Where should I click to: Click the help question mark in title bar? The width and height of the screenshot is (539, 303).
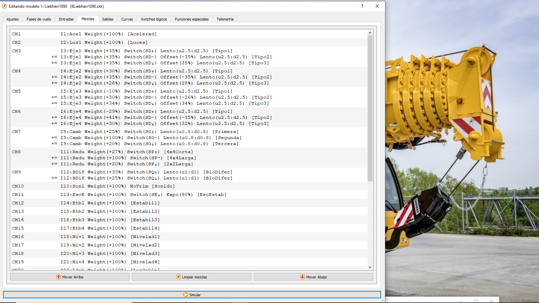coord(362,6)
